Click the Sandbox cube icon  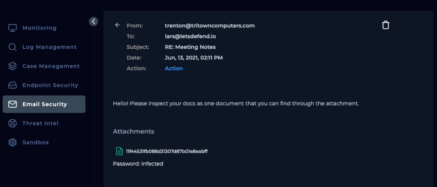tap(13, 142)
